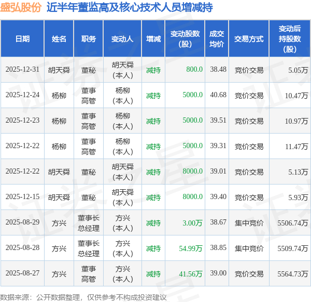Click 竞价交易 in the 2025-12-24 row
The image size is (311, 302).
pyautogui.click(x=249, y=96)
